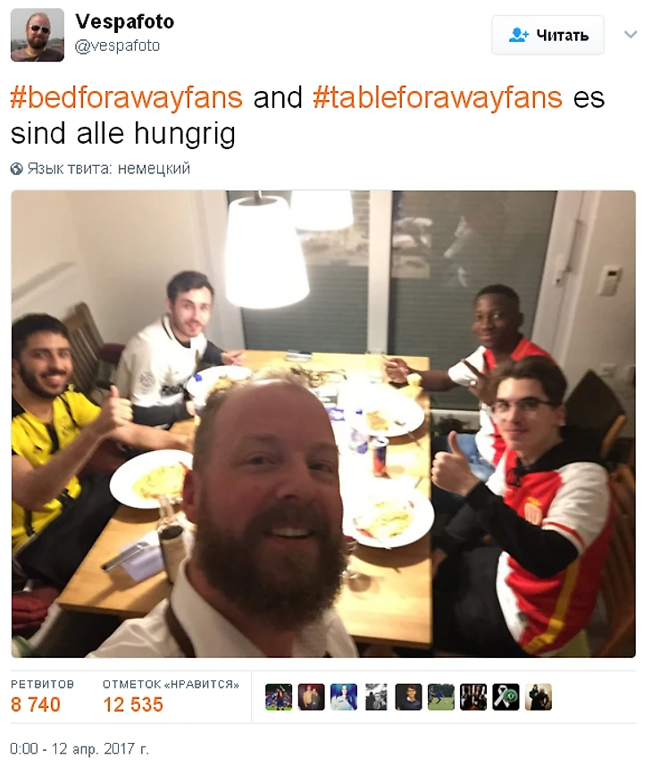Click the Vespafoto display name
652x767 pixels.
coord(124,21)
